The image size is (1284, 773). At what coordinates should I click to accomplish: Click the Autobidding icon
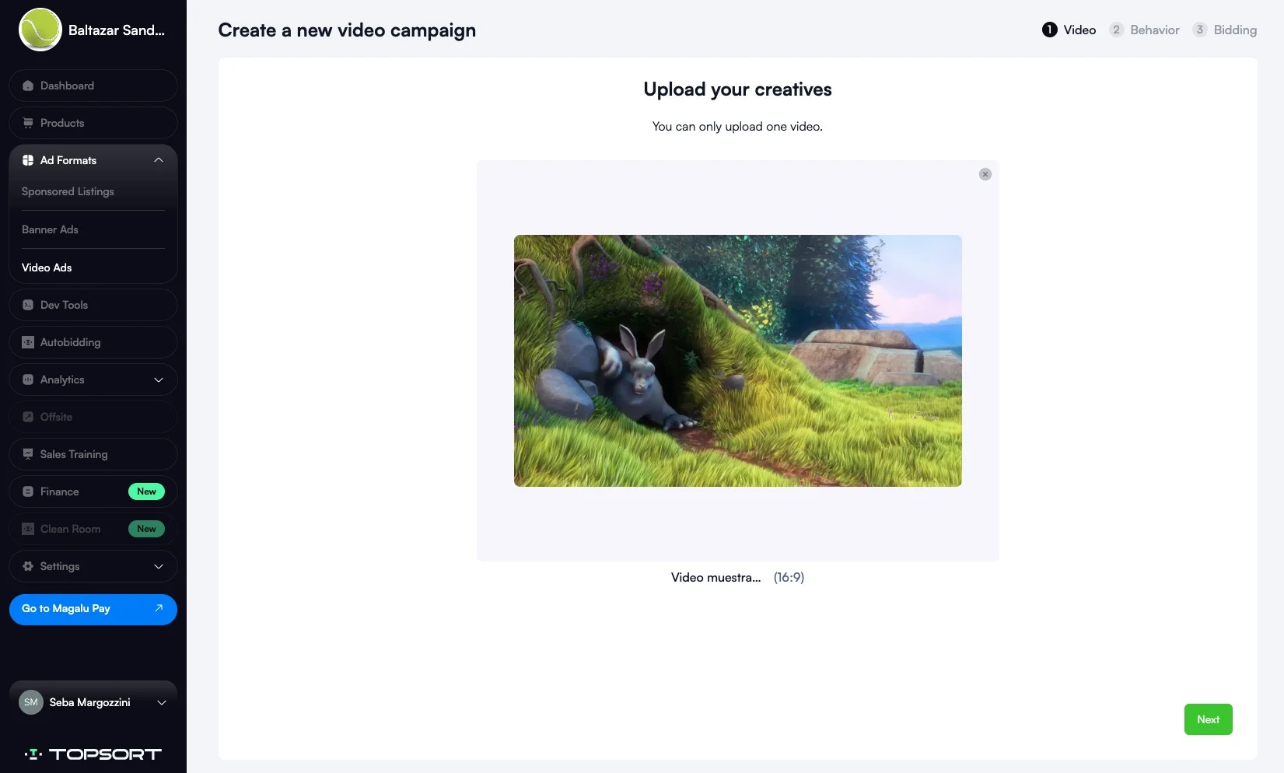point(28,342)
